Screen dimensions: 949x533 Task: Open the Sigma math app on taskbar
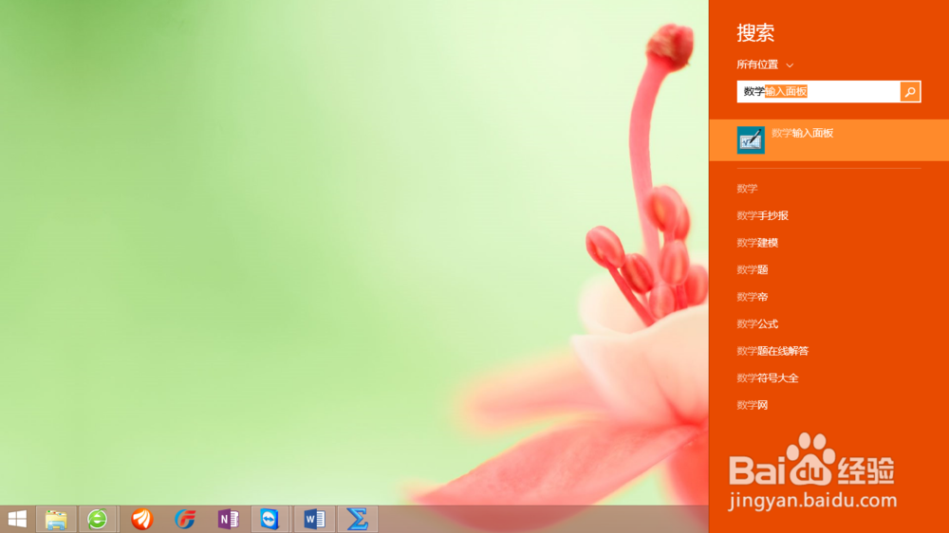click(x=357, y=519)
